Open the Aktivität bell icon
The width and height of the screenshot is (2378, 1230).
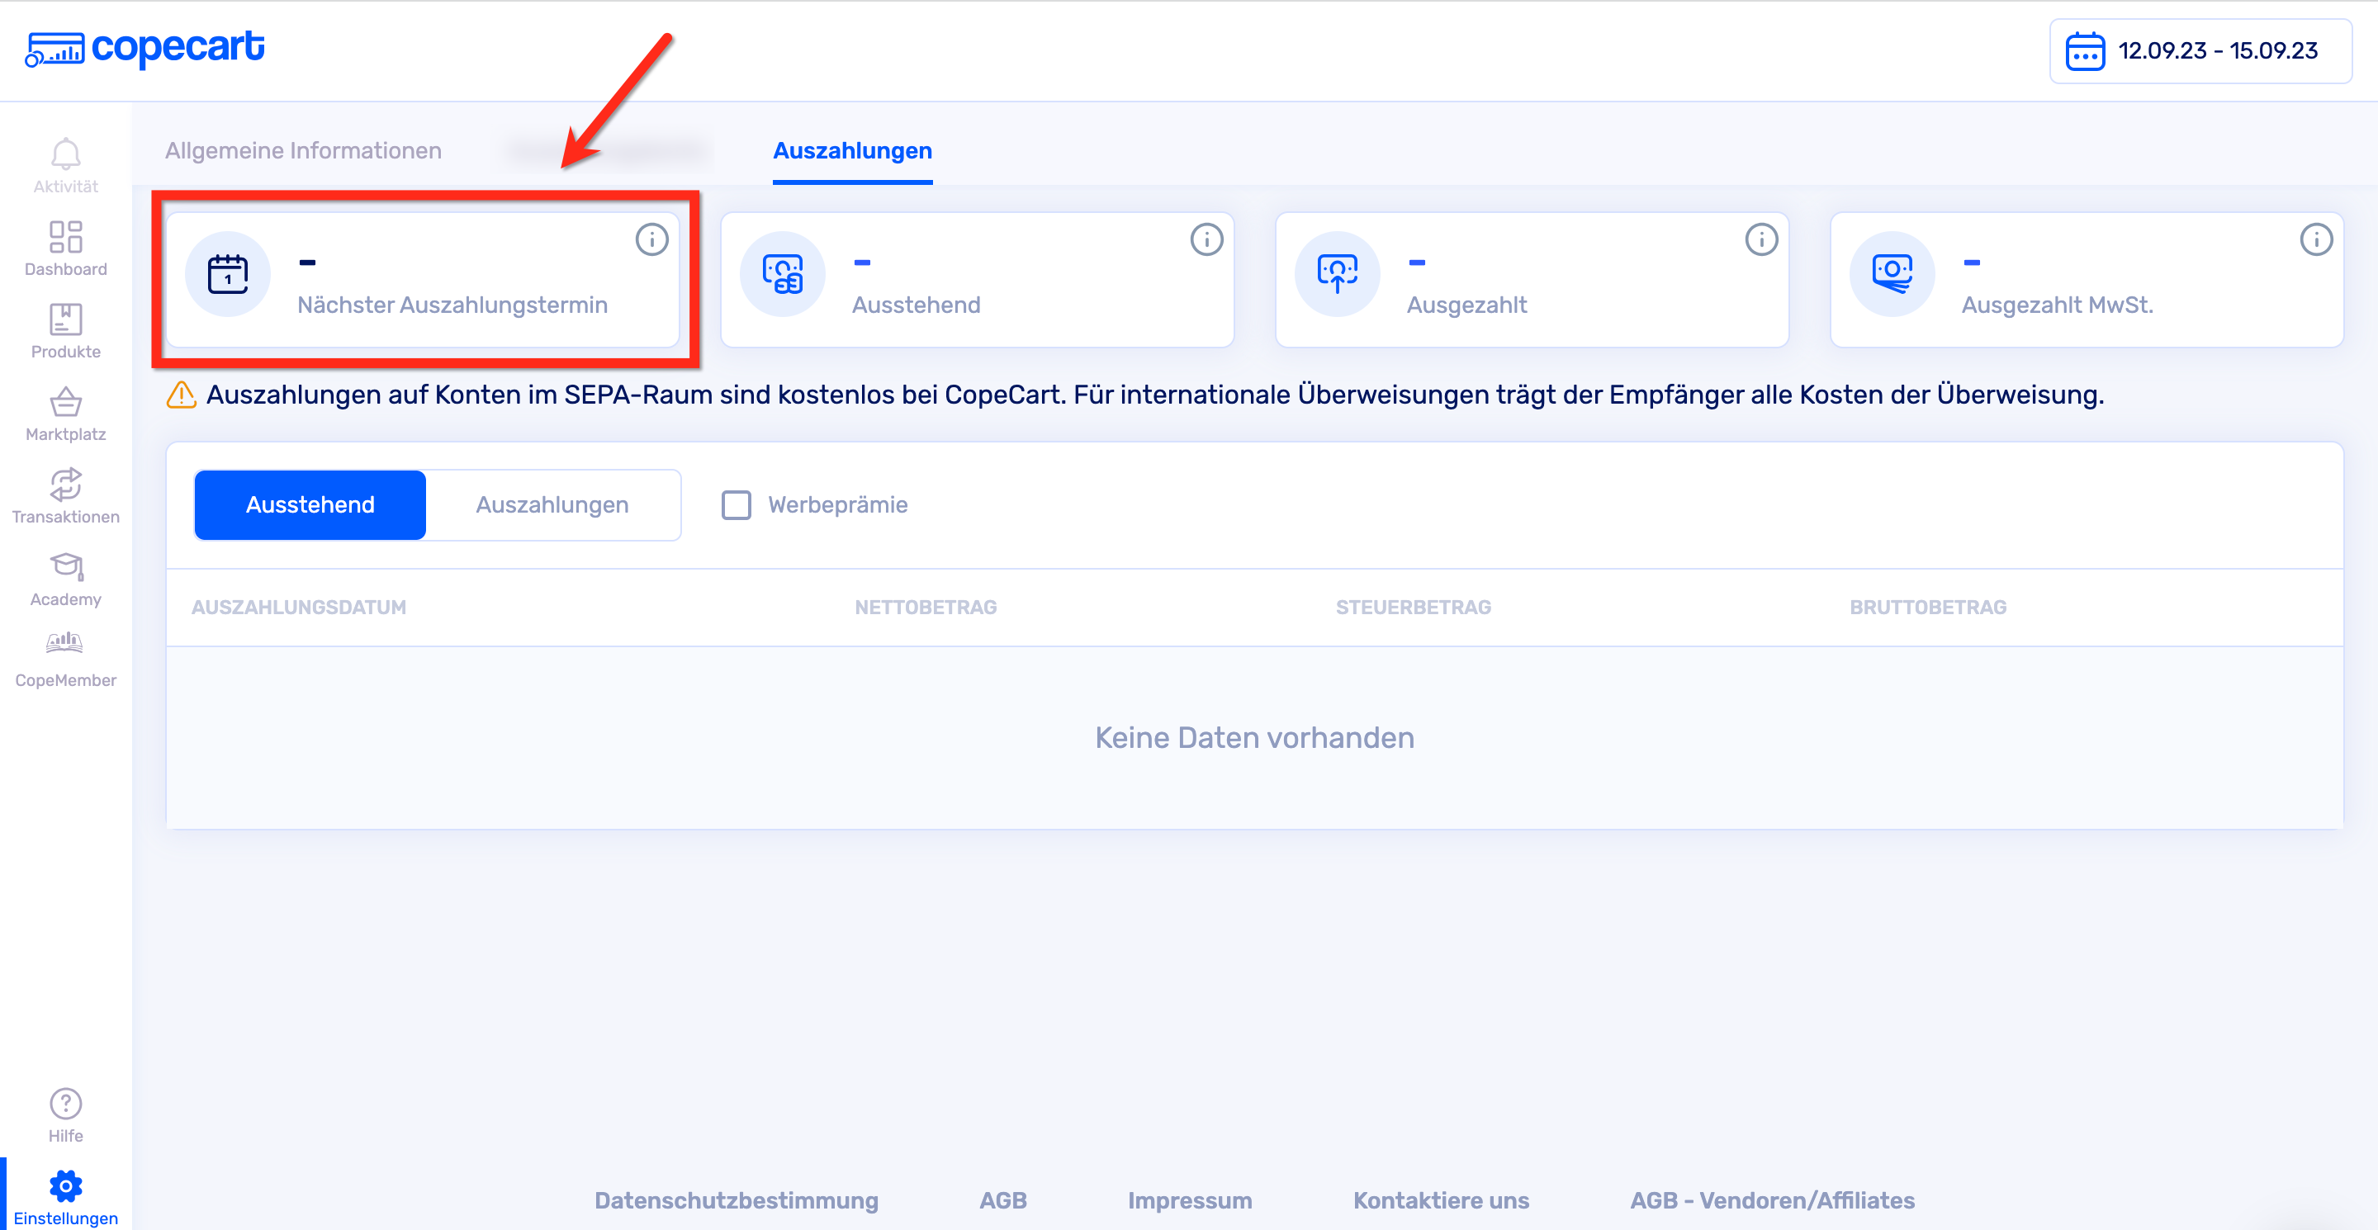65,155
